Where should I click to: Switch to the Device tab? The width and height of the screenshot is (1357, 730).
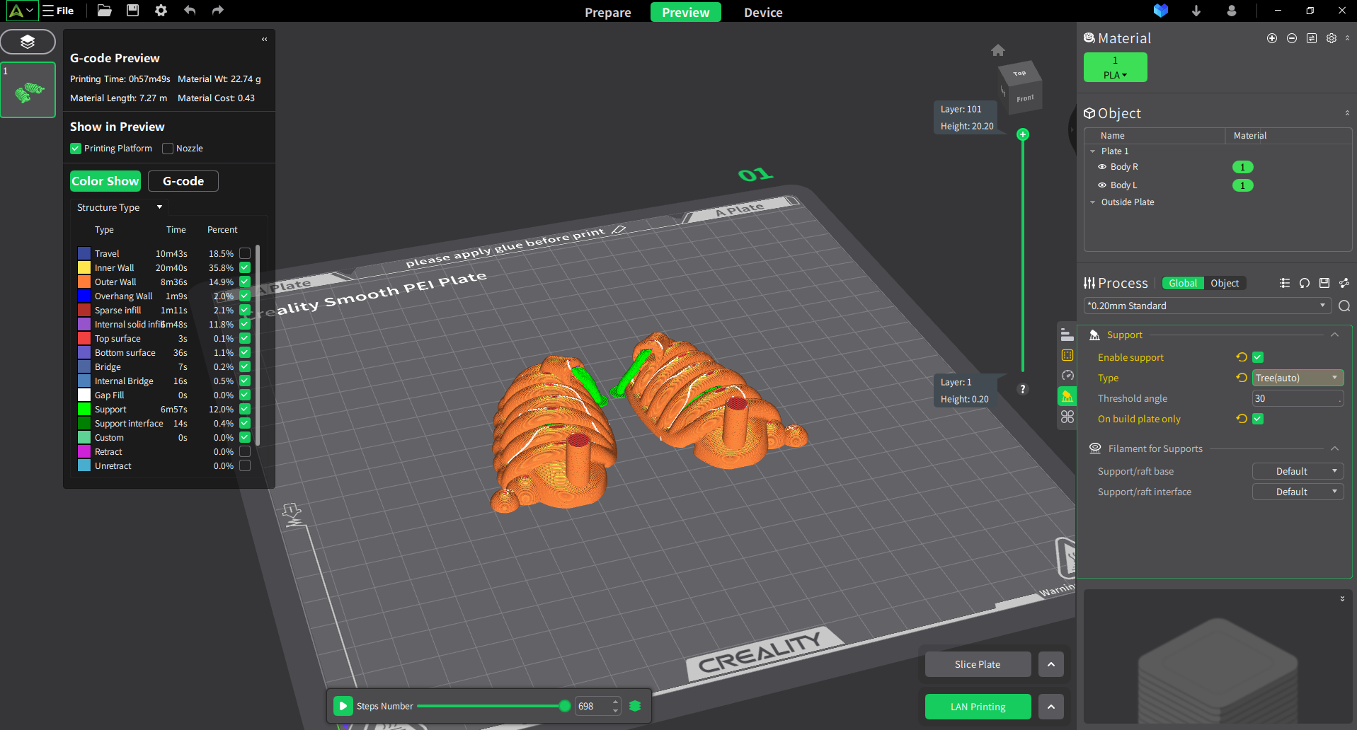click(763, 12)
